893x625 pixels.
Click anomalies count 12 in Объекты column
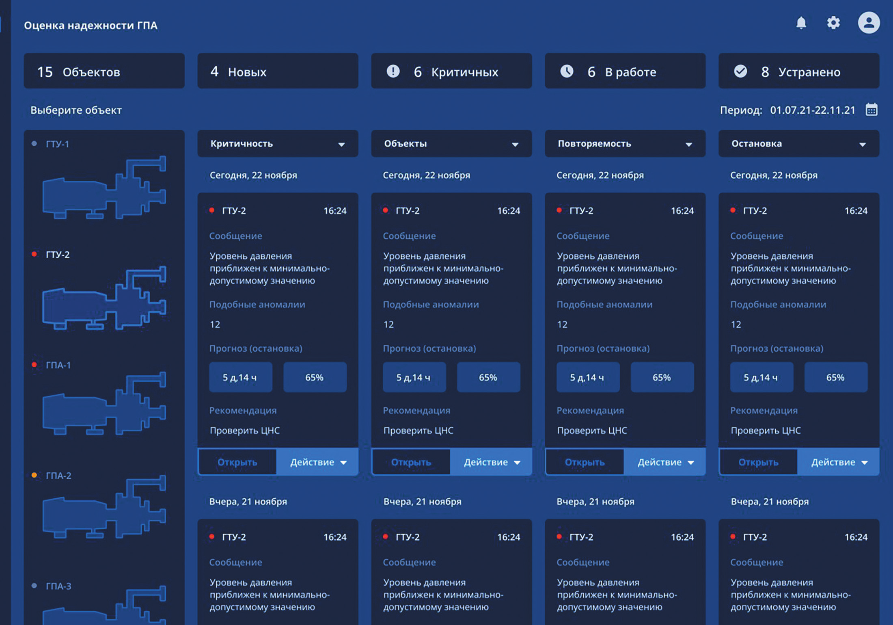388,324
